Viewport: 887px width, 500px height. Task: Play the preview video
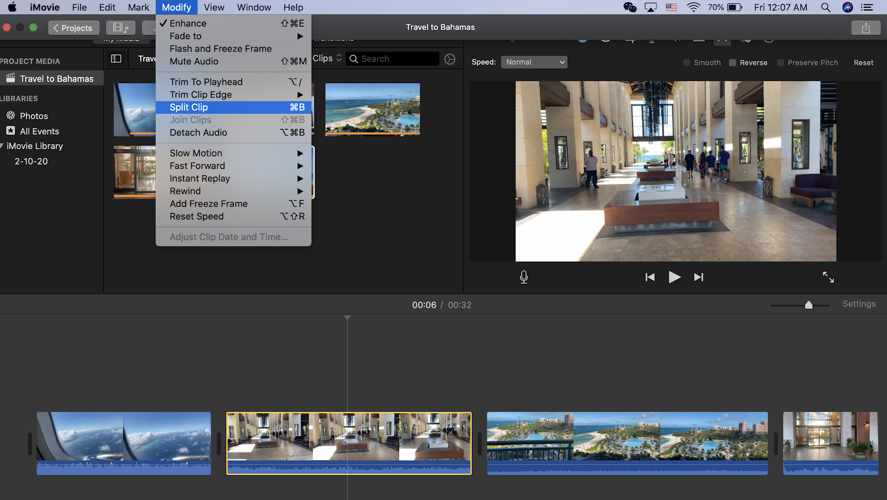pyautogui.click(x=674, y=277)
